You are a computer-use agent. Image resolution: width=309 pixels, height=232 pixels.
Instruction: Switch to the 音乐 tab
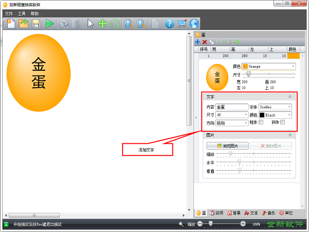269,213
